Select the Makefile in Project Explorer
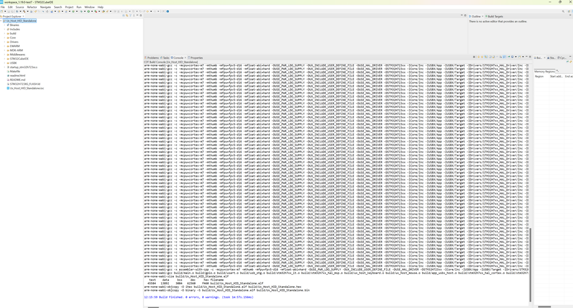The width and height of the screenshot is (573, 308). tap(15, 71)
